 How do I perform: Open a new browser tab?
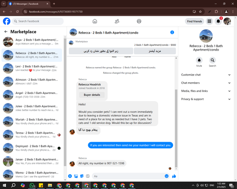pyautogui.click(x=54, y=4)
